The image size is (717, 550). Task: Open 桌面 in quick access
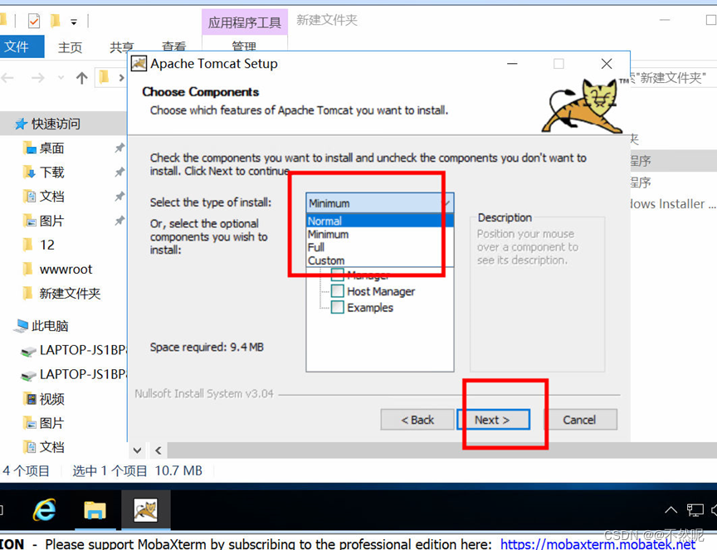(51, 148)
